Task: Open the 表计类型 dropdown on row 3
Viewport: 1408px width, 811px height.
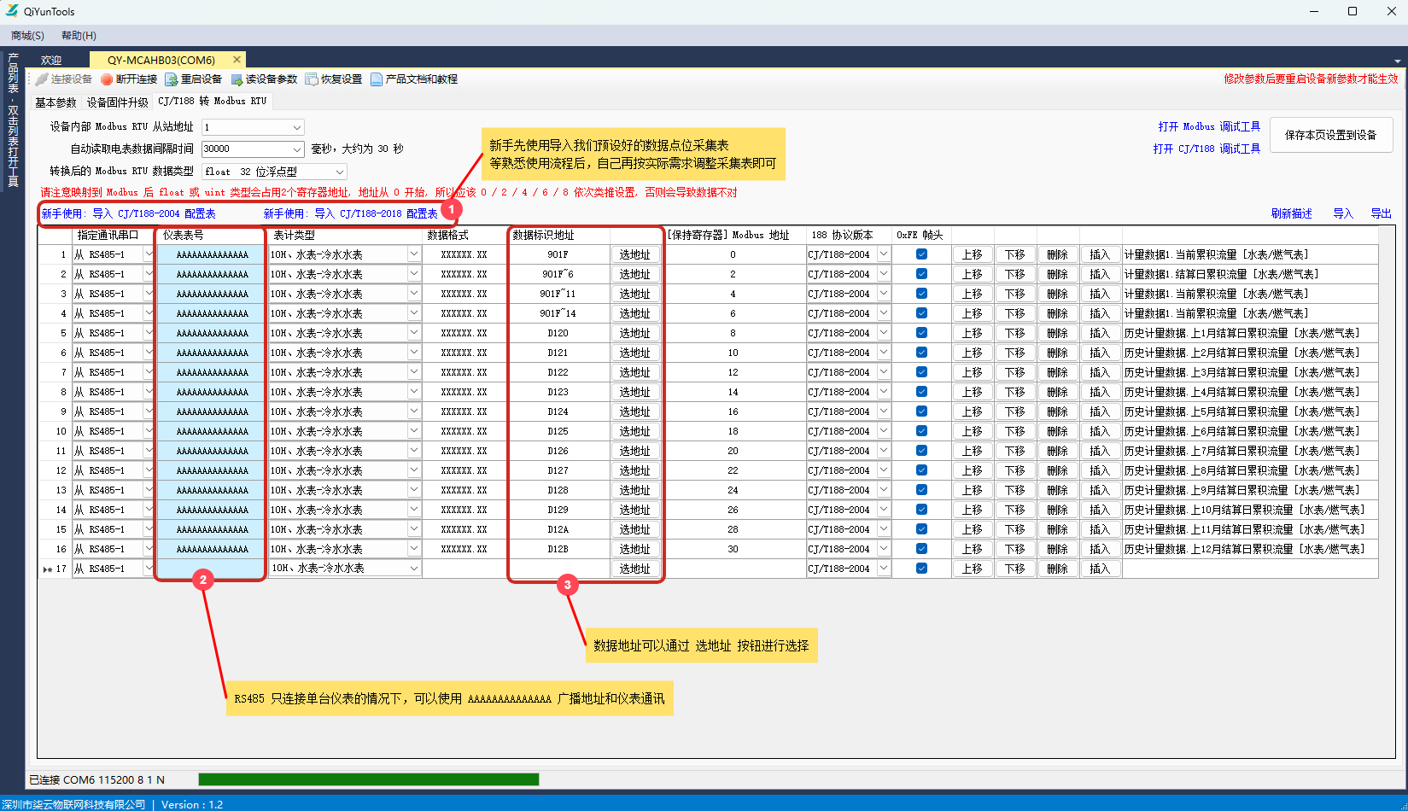Action: point(413,293)
